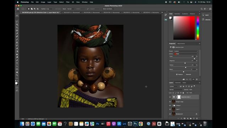
Task: Click the foreground color swatch in toolbar
Action: (x=16, y=83)
